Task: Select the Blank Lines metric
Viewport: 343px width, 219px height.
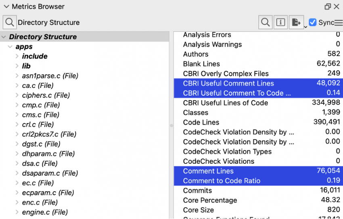Action: (x=258, y=64)
